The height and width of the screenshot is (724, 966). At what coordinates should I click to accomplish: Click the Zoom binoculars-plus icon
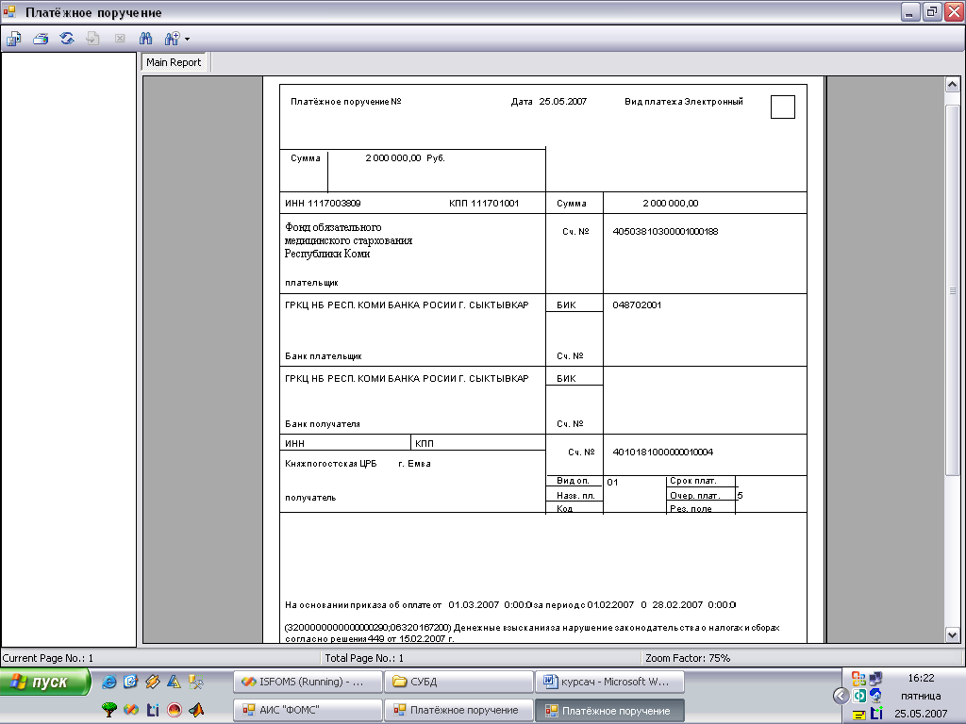(172, 39)
